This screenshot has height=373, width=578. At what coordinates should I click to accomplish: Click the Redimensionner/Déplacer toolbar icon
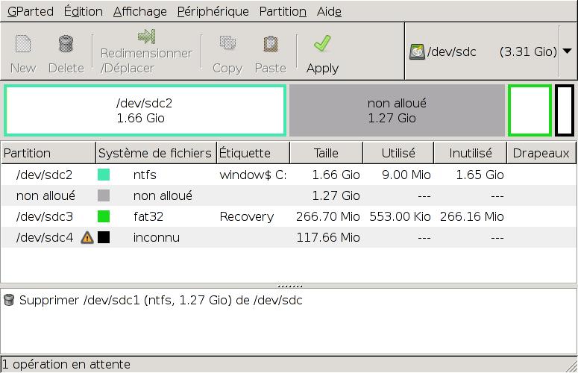pos(146,37)
